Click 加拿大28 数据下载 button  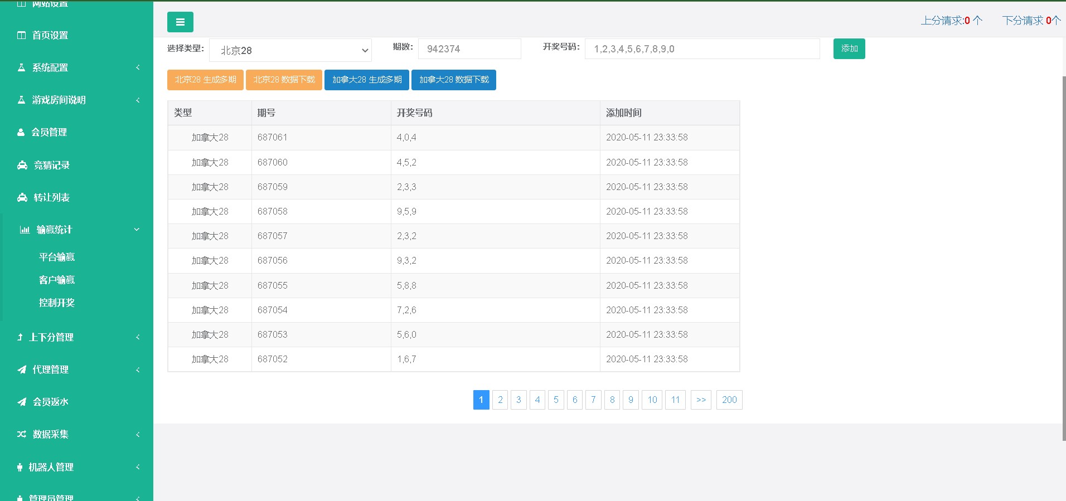[x=453, y=80]
